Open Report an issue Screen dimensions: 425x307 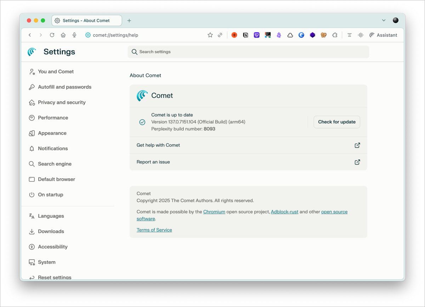pos(248,162)
